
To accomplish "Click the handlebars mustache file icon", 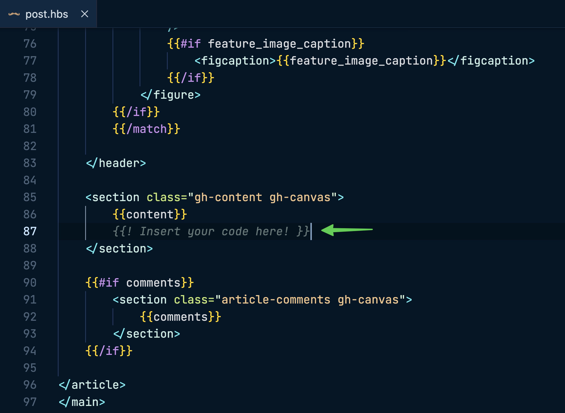I will (14, 14).
